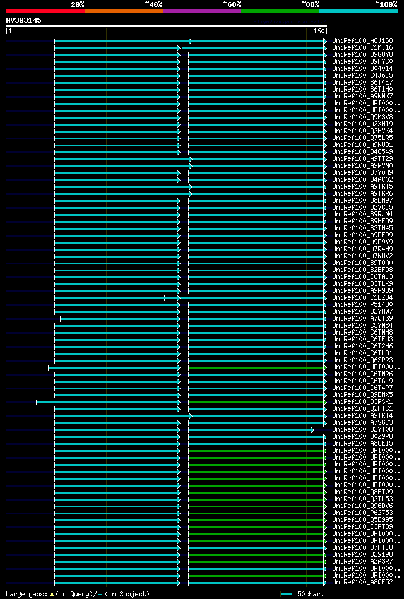Select the UniRef100_B7FIJ8 label
The image size is (404, 599).
click(362, 548)
